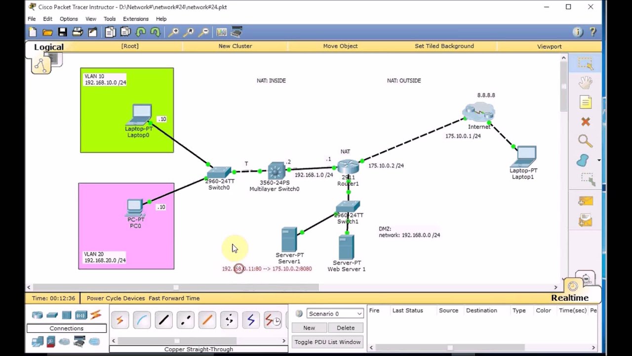Select the End Devices category
Screen dimensions: 632x356
37,341
